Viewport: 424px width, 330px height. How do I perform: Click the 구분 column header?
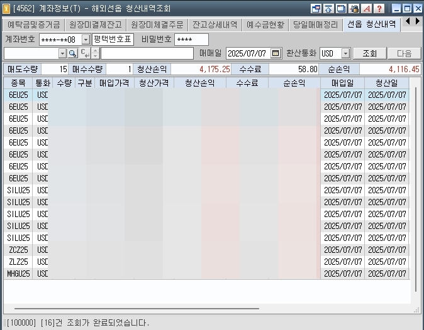(x=85, y=83)
